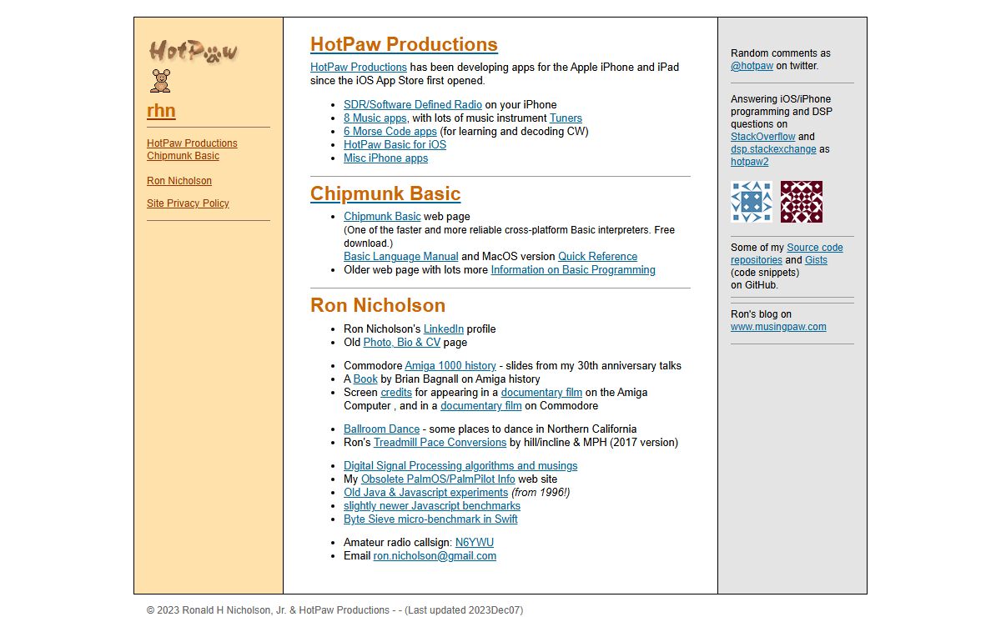Open the Commodore documentary film link
The image size is (1001, 617).
(481, 406)
